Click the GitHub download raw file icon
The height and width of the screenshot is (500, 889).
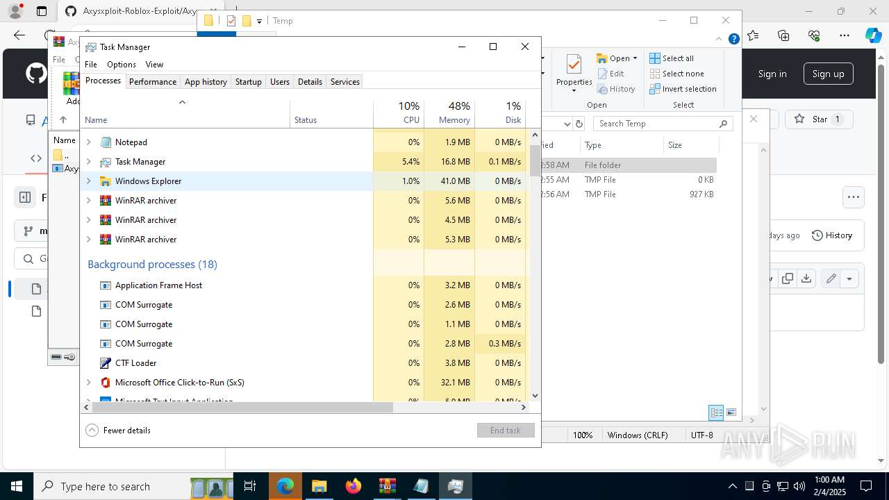click(806, 278)
